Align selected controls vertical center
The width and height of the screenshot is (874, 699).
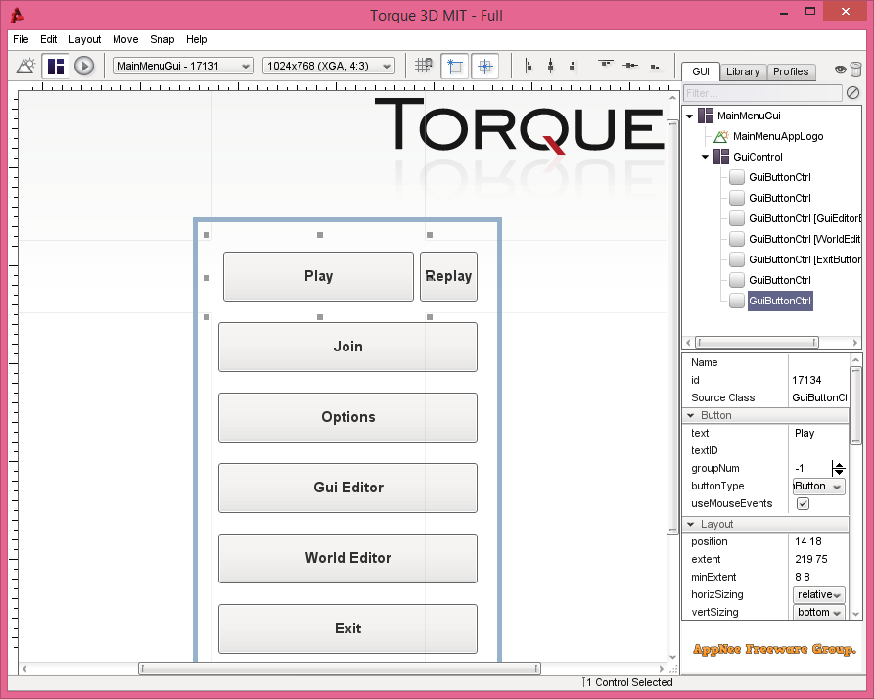click(x=630, y=66)
